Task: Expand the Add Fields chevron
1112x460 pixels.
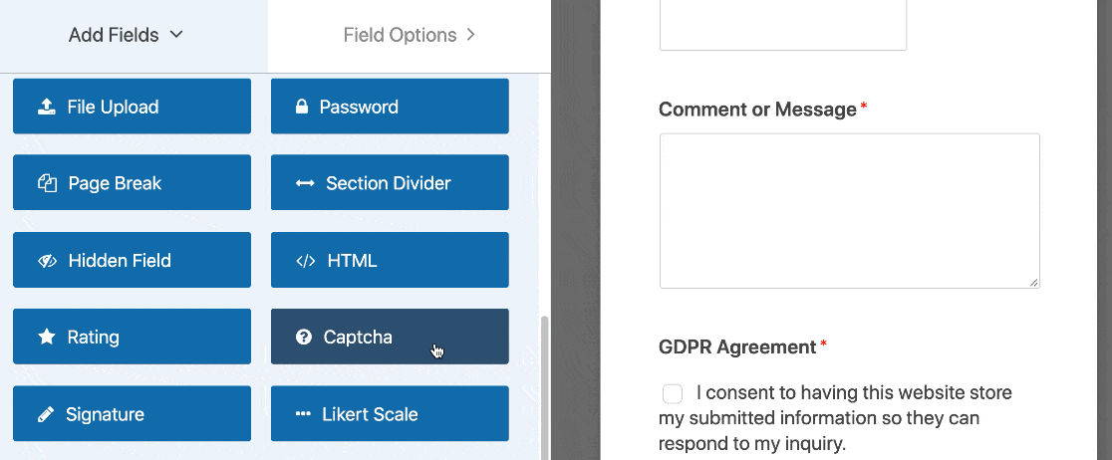Action: [177, 35]
